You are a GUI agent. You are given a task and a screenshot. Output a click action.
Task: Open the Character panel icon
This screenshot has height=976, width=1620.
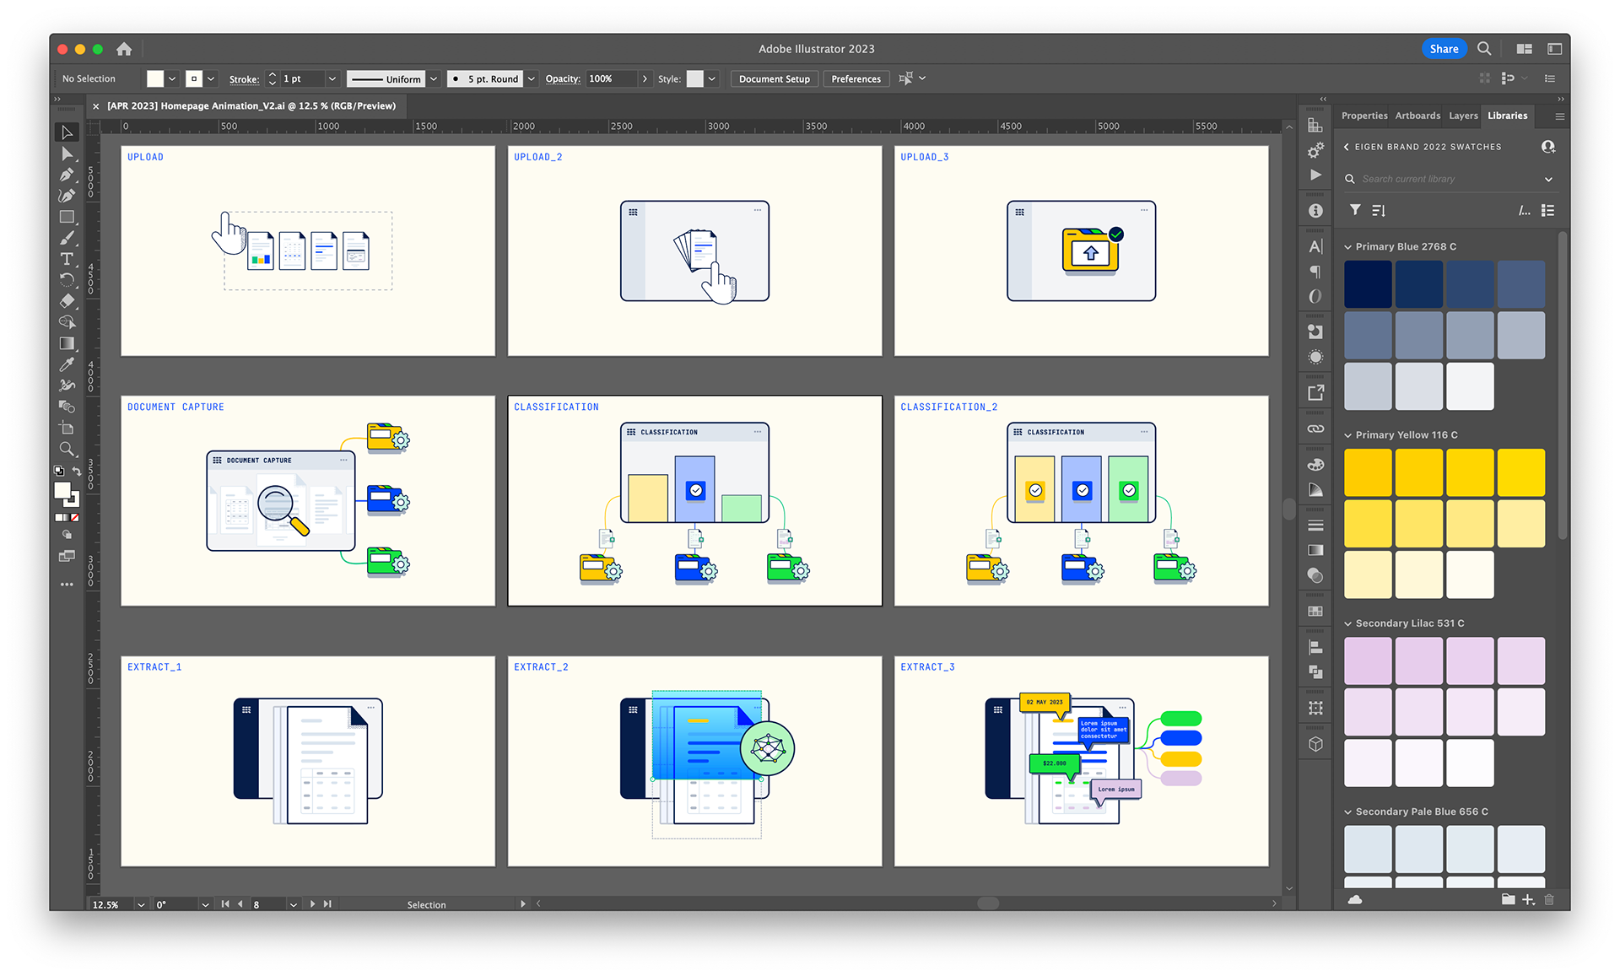pos(1315,246)
